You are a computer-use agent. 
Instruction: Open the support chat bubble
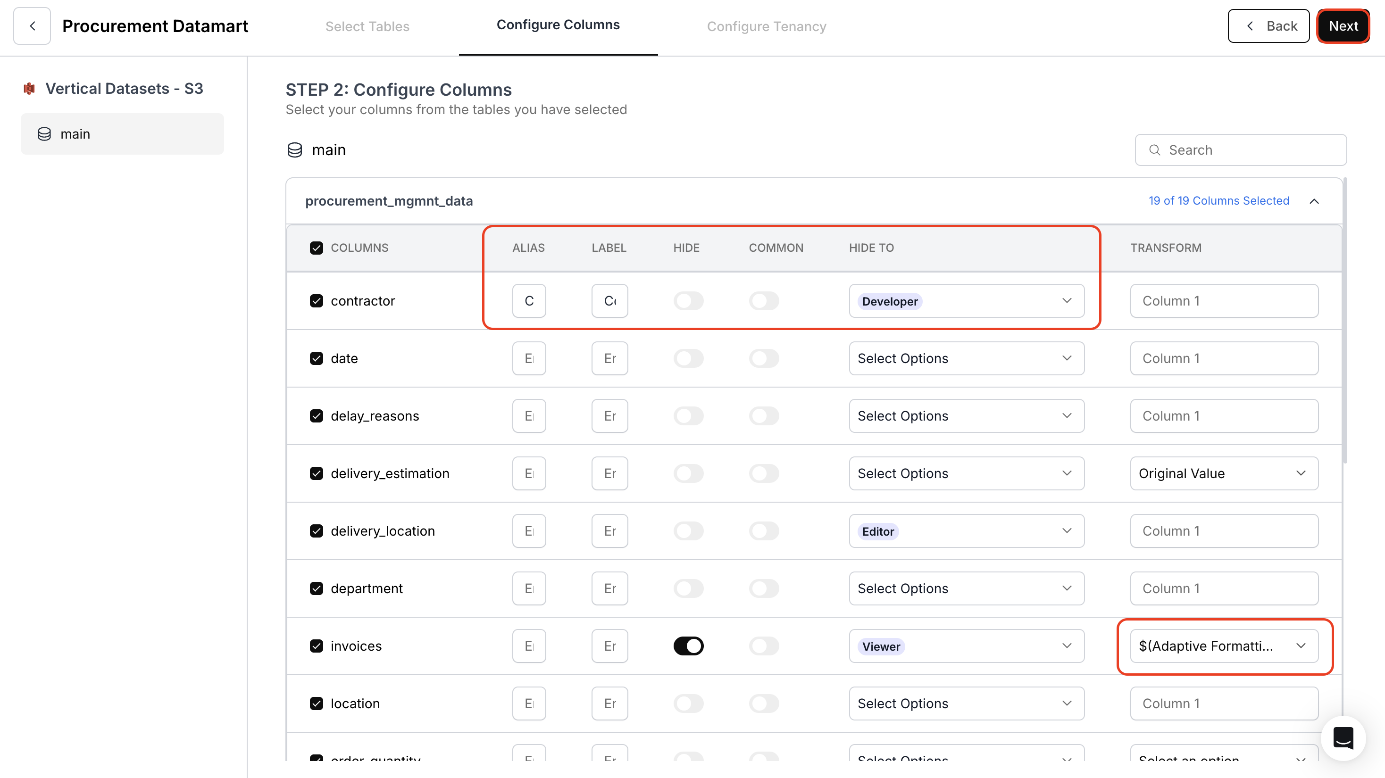(x=1343, y=738)
